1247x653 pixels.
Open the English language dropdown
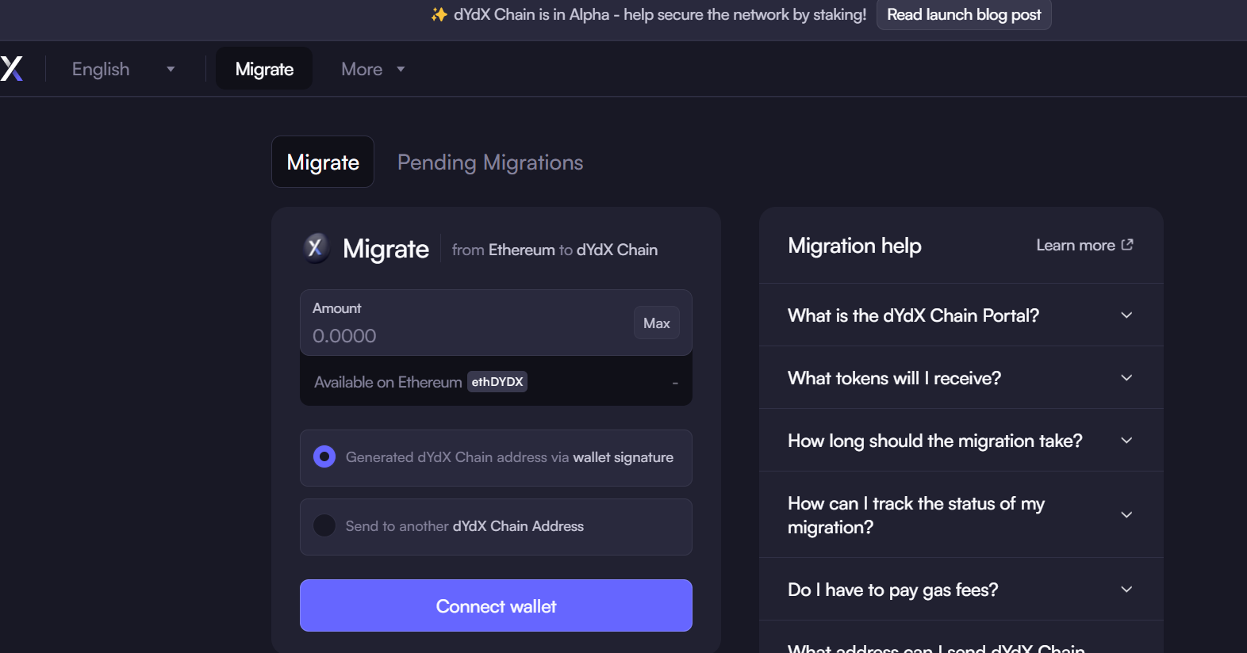pos(123,69)
